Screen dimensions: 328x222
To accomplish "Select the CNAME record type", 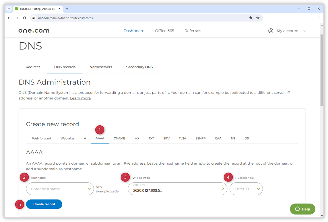I will [119, 138].
